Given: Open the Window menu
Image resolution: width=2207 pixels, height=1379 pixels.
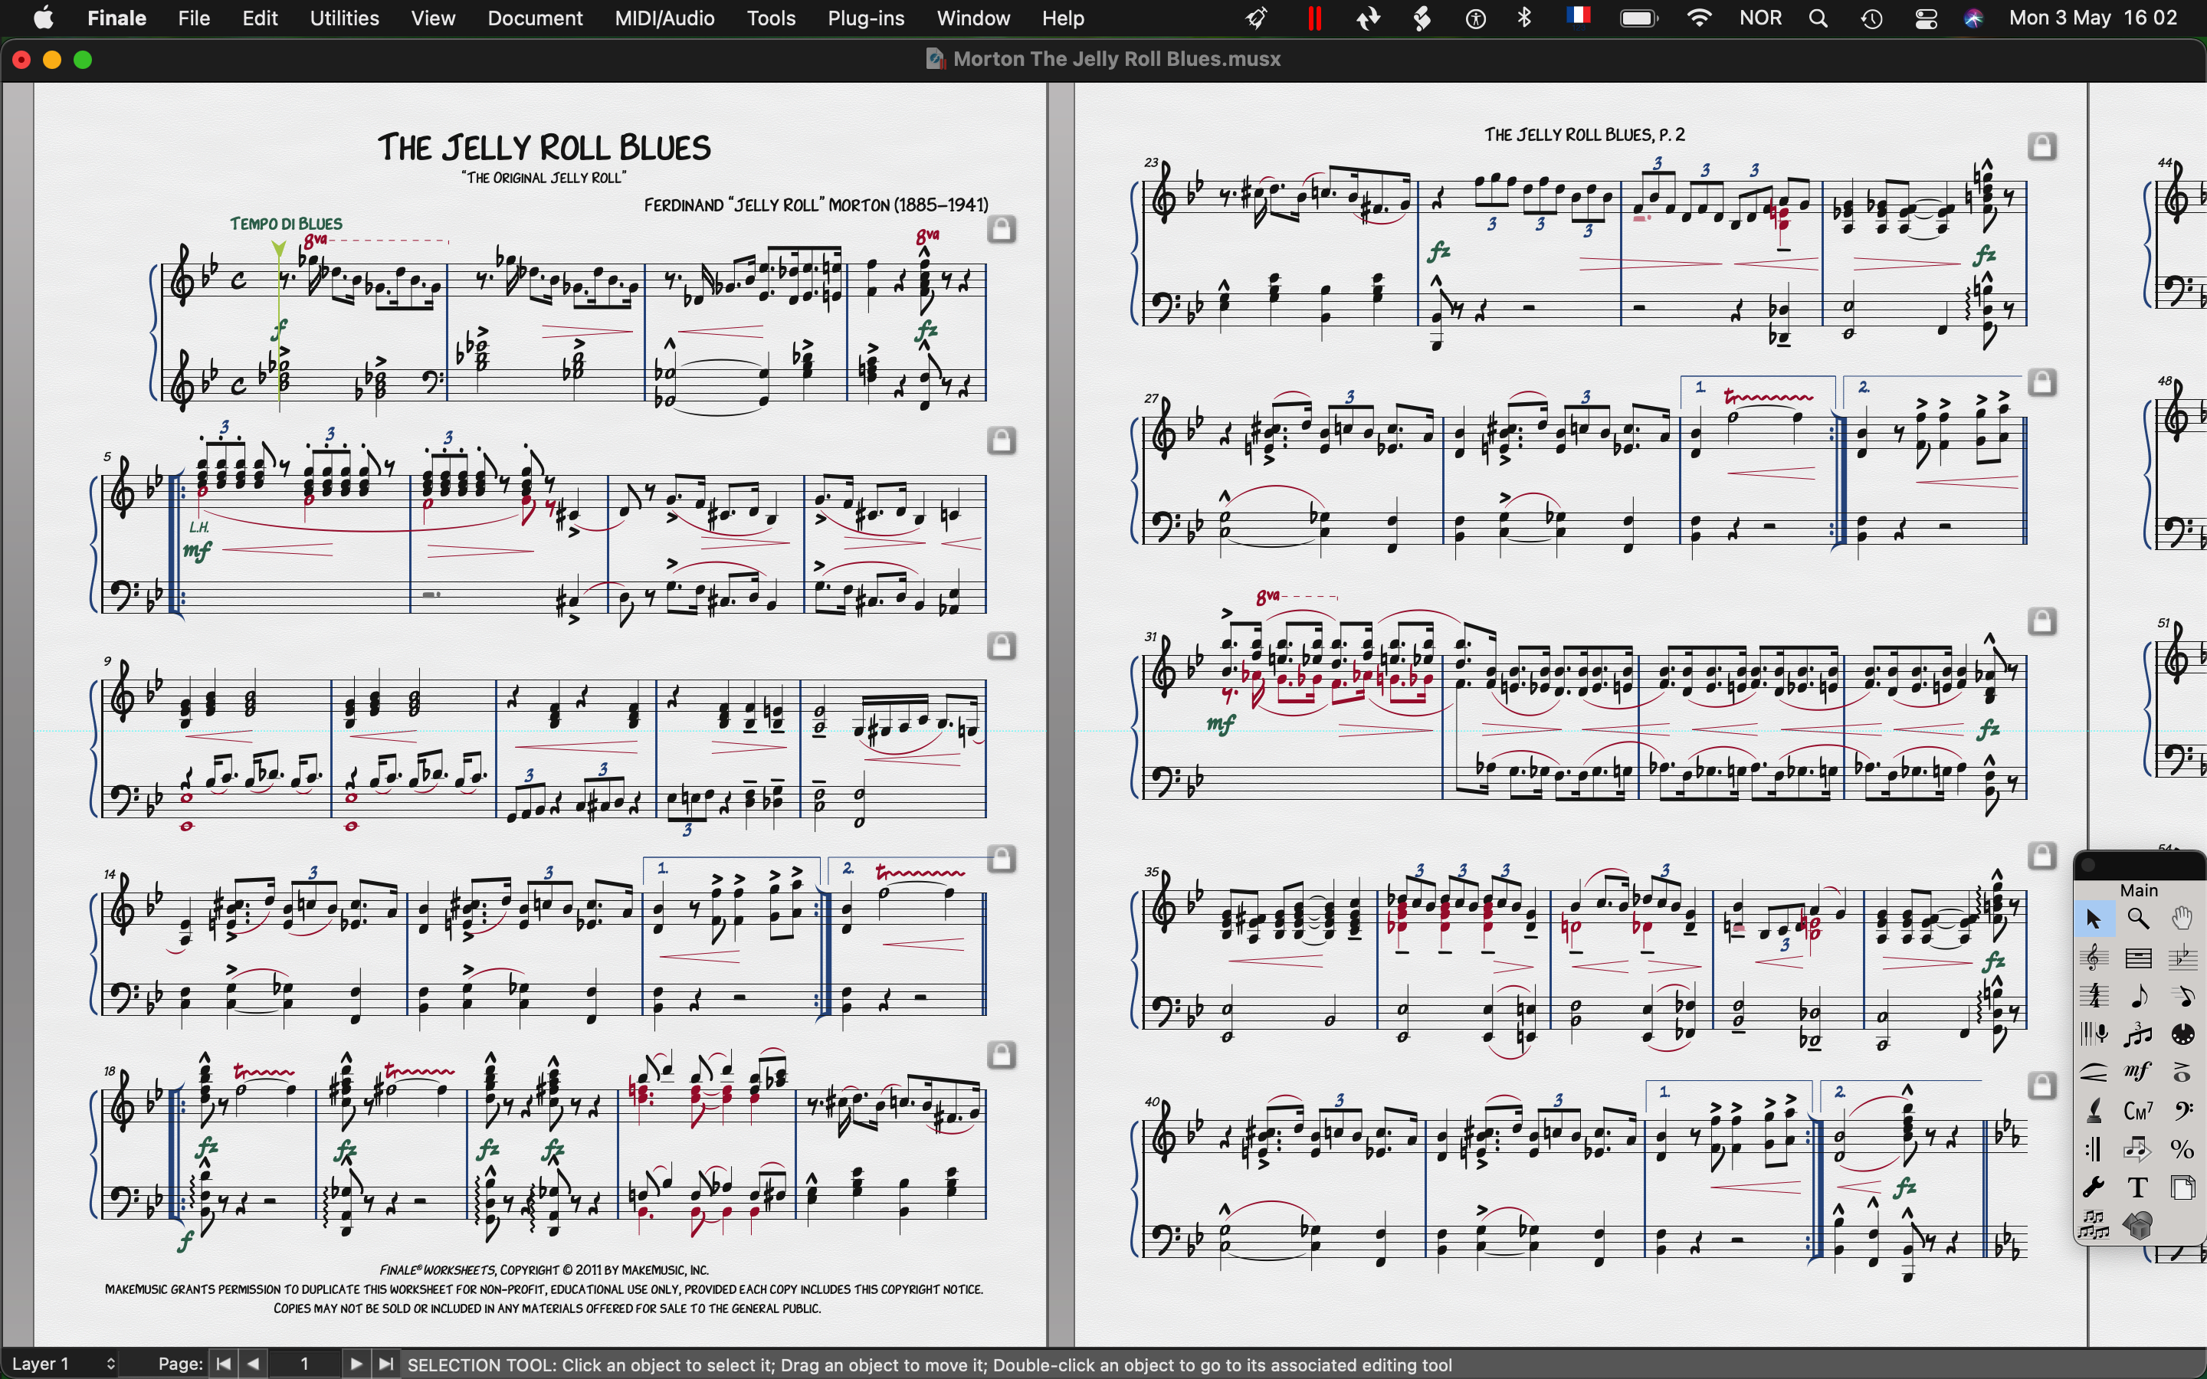Looking at the screenshot, I should click(974, 18).
